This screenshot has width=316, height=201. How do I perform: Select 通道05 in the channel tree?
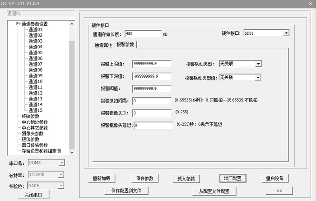(x=35, y=52)
